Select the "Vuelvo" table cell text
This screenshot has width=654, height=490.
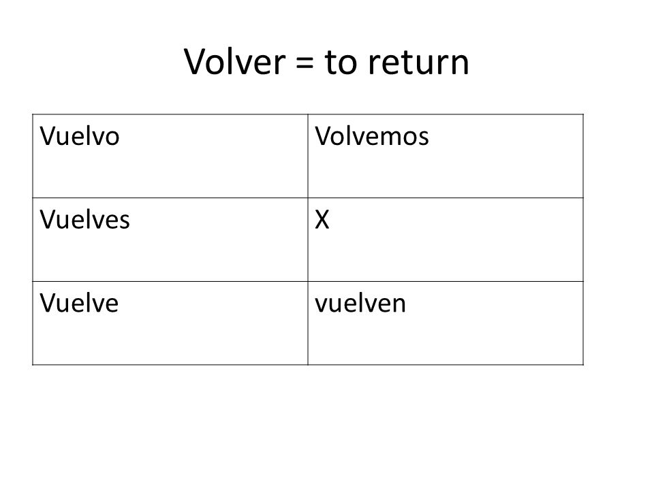(80, 136)
